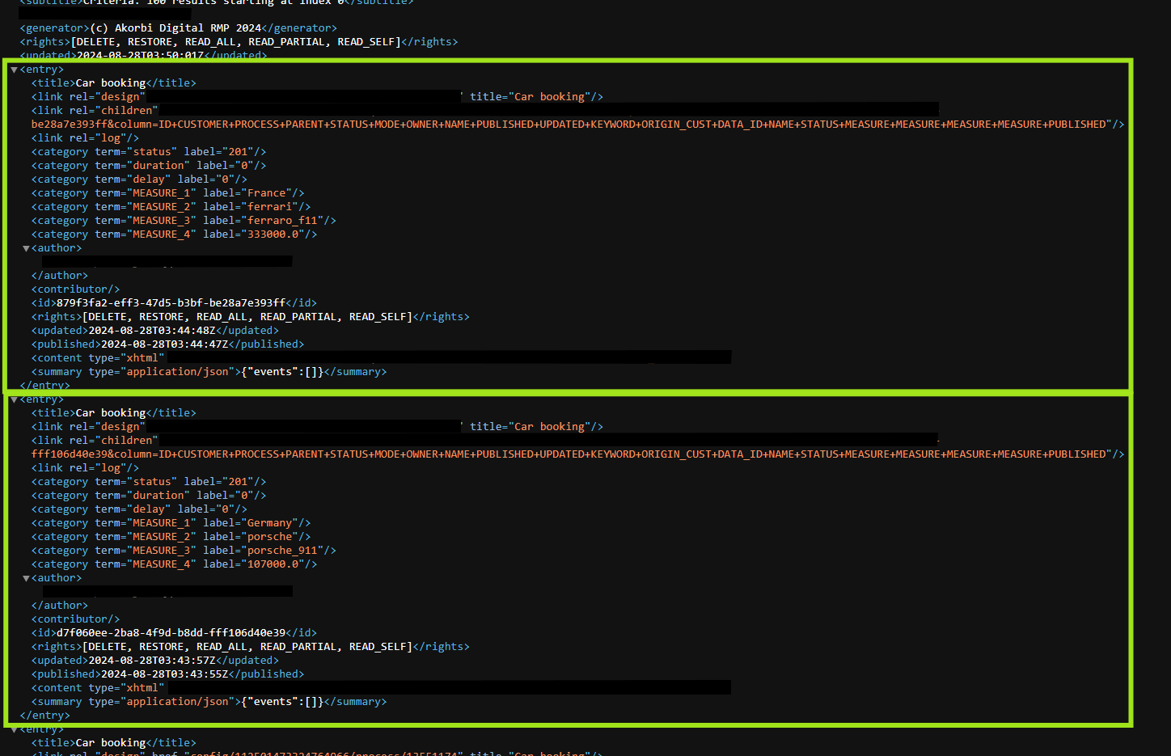Image resolution: width=1171 pixels, height=756 pixels.
Task: Click the rights line inside the ferrari entry
Action: point(250,316)
